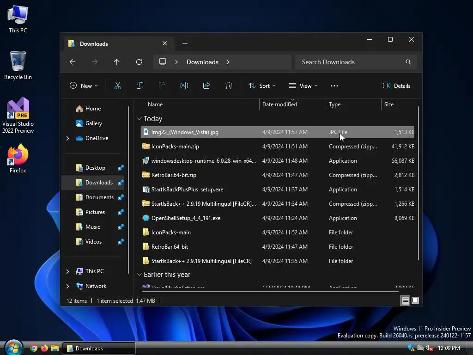Click the taskbar clock 12:09 PM

[449, 348]
